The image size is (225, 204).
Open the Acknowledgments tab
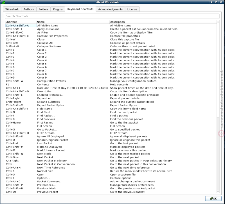[x=110, y=9]
